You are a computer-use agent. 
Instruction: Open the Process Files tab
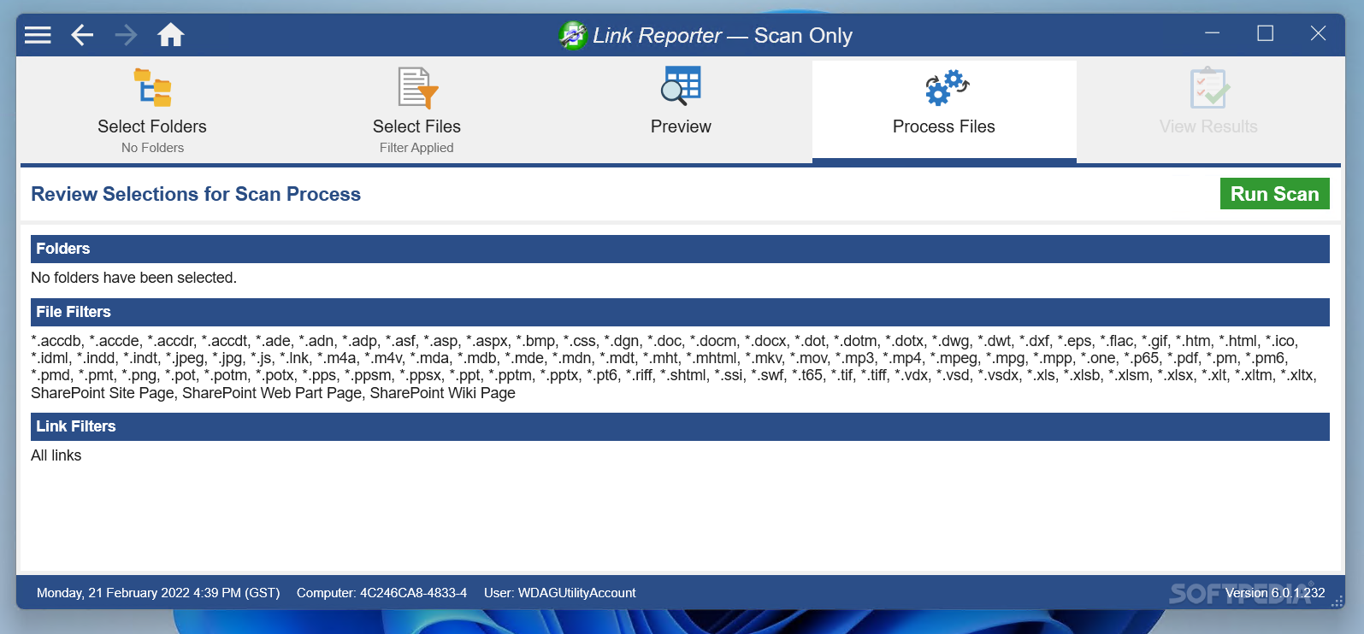944,110
